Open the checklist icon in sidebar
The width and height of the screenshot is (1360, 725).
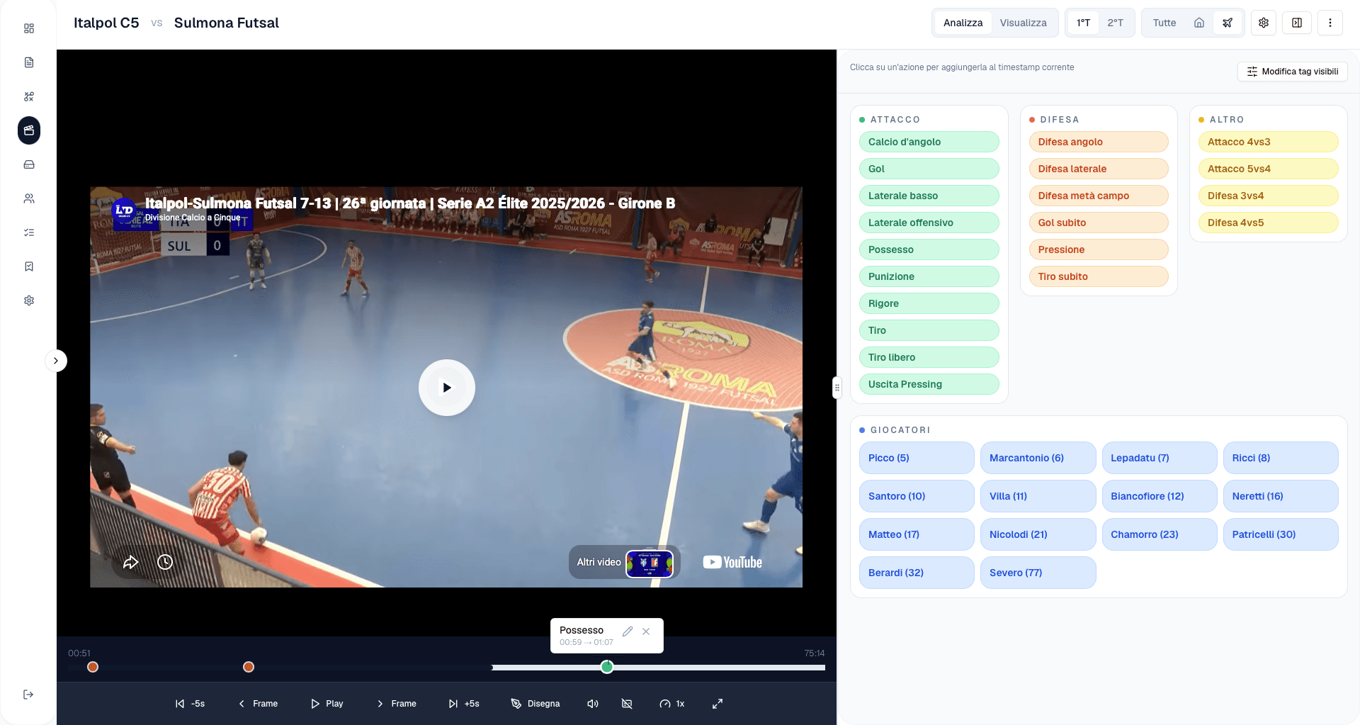tap(29, 232)
